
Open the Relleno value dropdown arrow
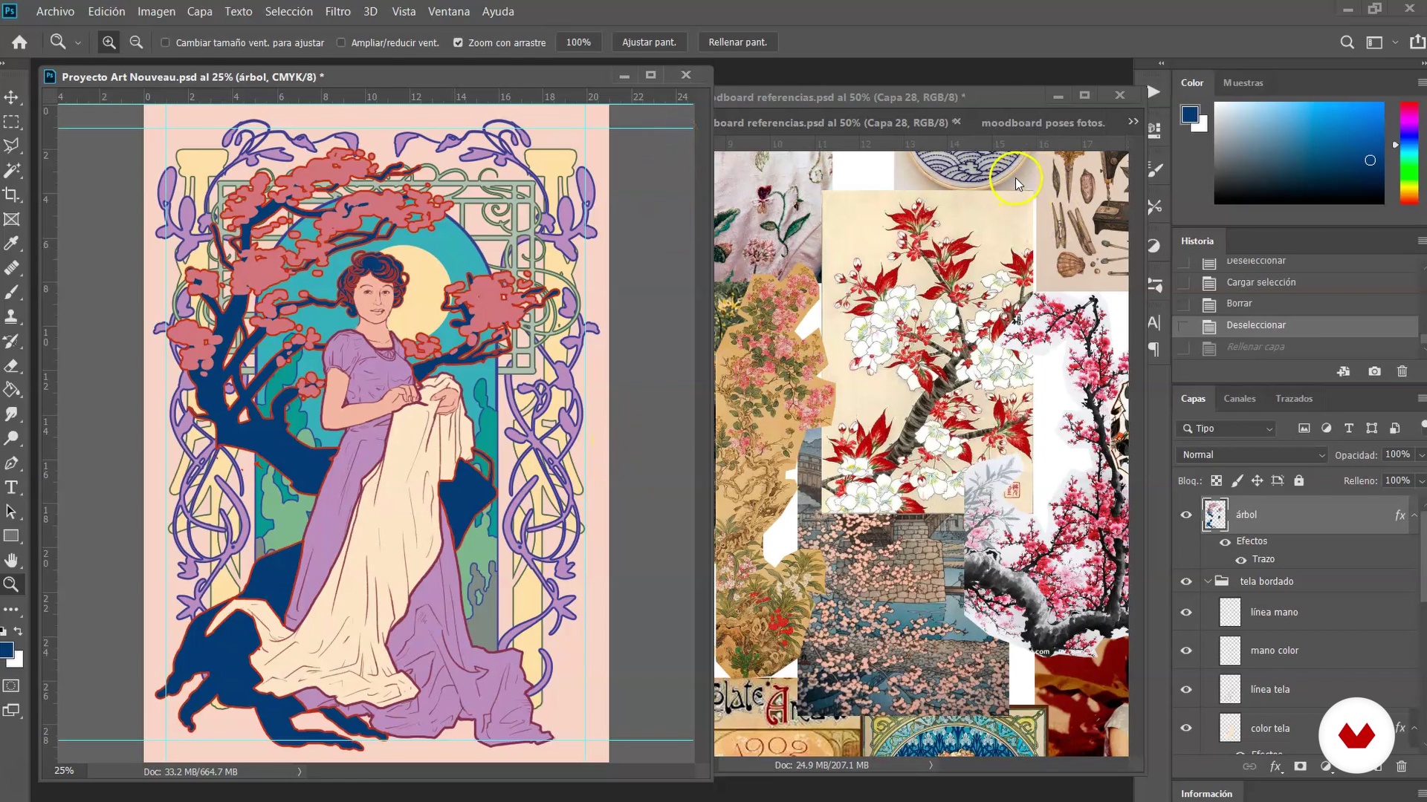1421,481
